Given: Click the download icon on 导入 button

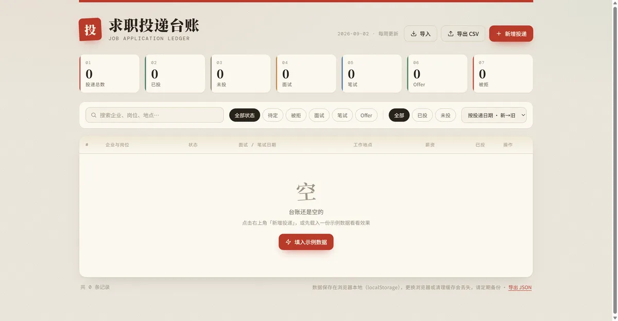Looking at the screenshot, I should pos(414,34).
